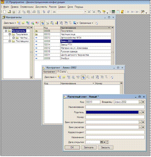This screenshot has width=151, height=157.
Task: Click the tools hammer icon in main toolbar
Action: tap(143, 12)
